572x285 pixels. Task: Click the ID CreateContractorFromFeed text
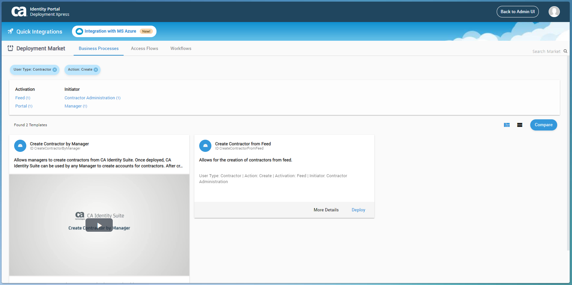[x=239, y=149]
